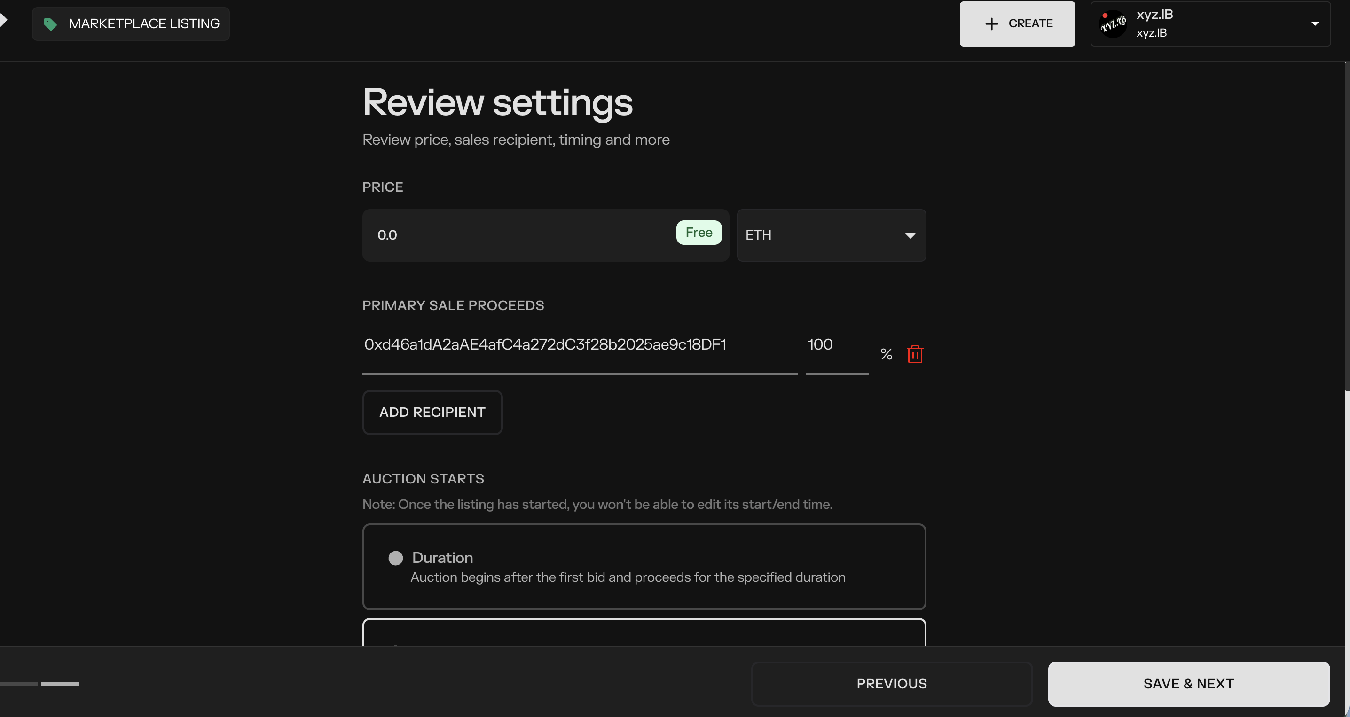Open the ETH currency dropdown
1350x717 pixels.
(x=831, y=235)
